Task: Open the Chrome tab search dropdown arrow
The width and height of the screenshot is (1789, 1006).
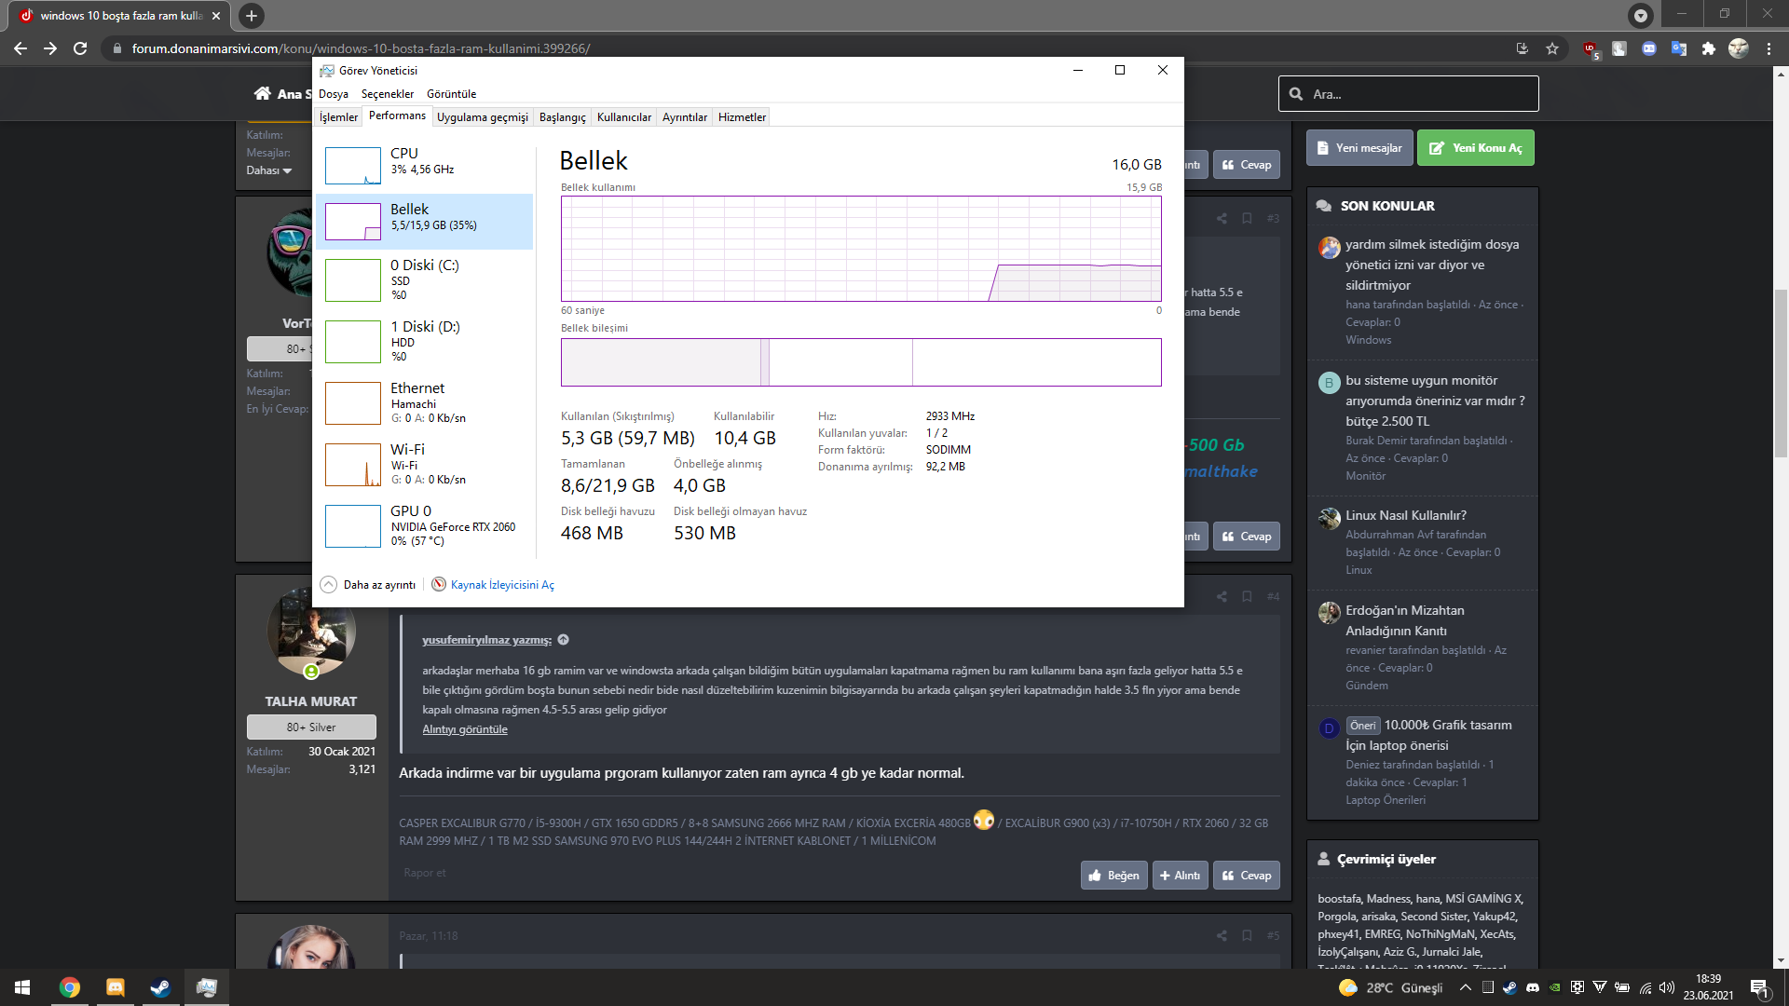Action: point(1641,16)
